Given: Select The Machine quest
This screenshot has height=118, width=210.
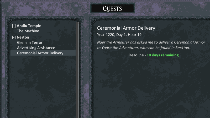Looking at the screenshot, I should [x=28, y=31].
